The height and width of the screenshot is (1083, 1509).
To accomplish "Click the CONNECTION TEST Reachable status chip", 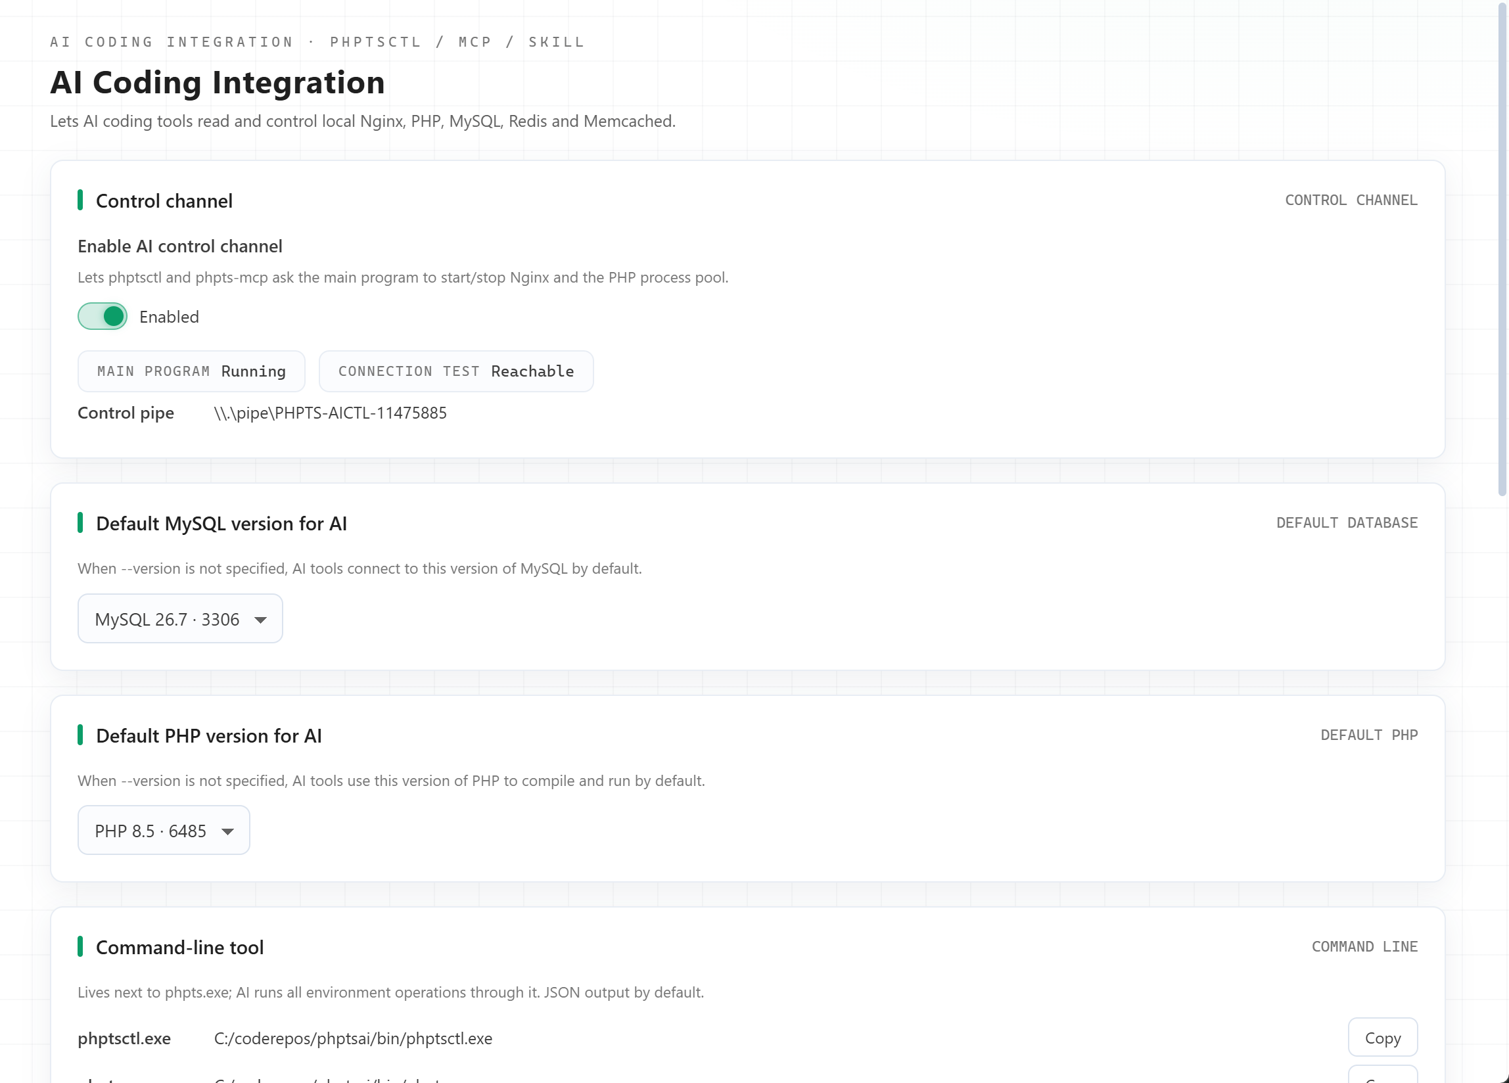I will [456, 371].
